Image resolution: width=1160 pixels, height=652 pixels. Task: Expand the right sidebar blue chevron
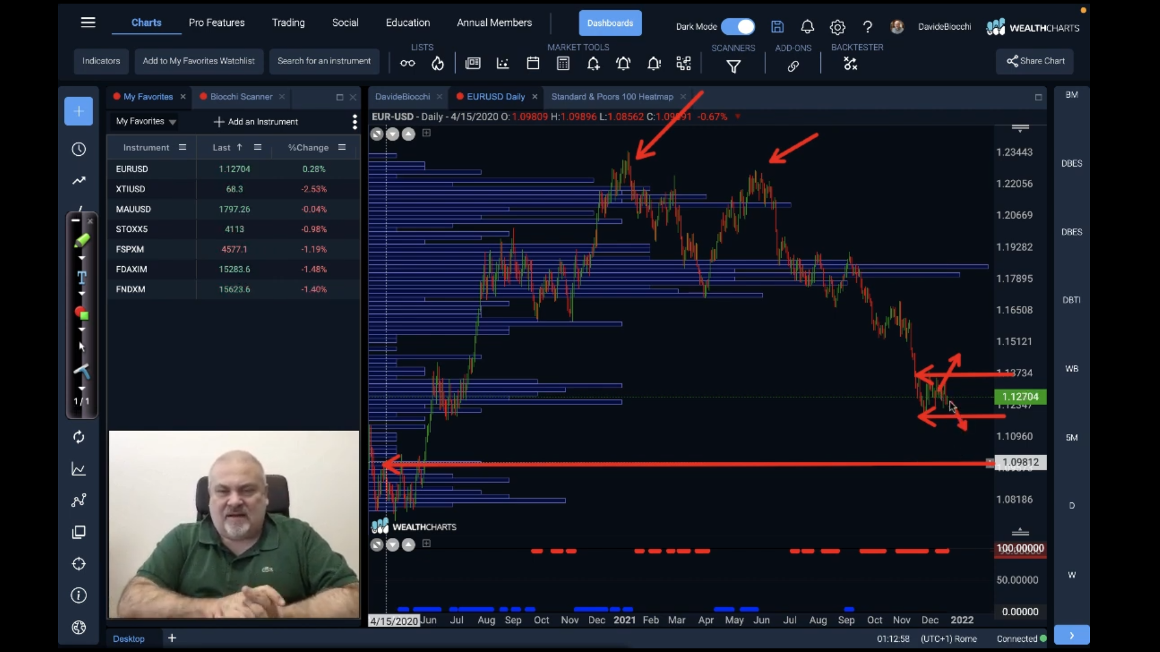click(1072, 635)
